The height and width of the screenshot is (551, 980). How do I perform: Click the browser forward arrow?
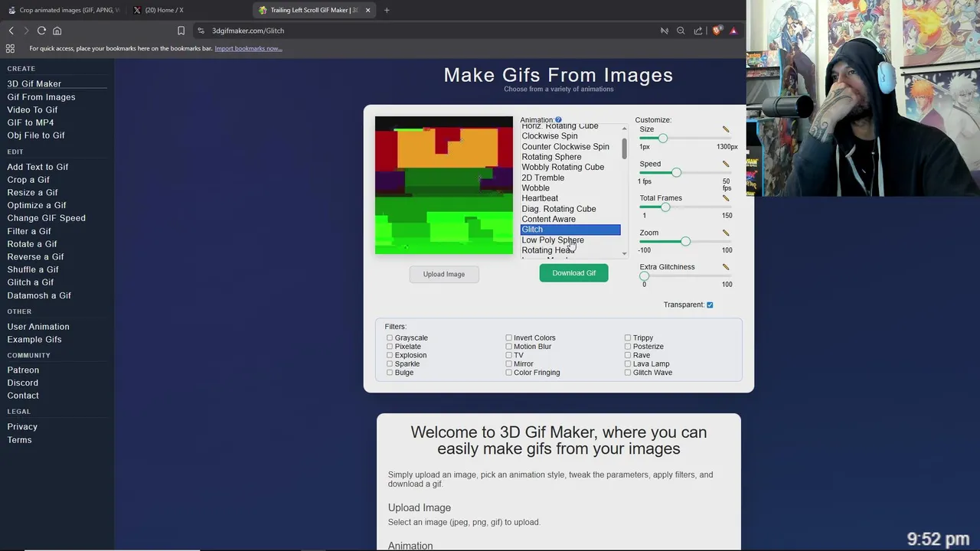[26, 31]
